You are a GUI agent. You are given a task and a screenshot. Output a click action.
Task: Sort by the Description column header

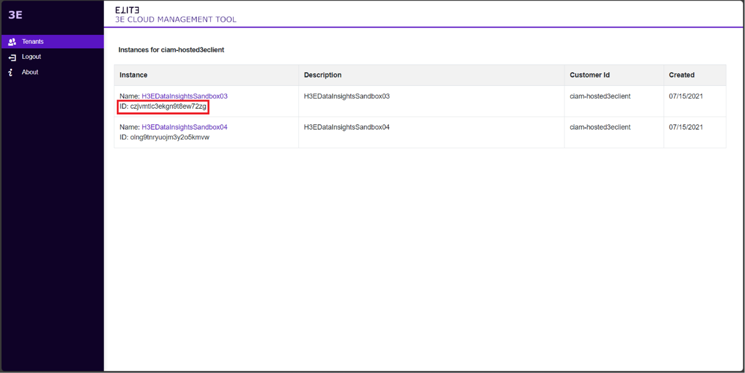tap(322, 75)
